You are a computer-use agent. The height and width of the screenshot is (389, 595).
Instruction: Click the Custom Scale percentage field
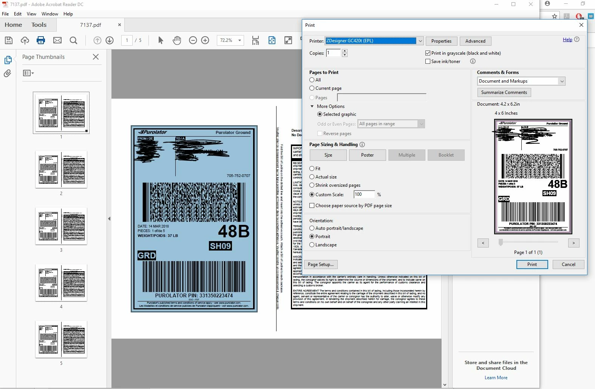pos(364,194)
